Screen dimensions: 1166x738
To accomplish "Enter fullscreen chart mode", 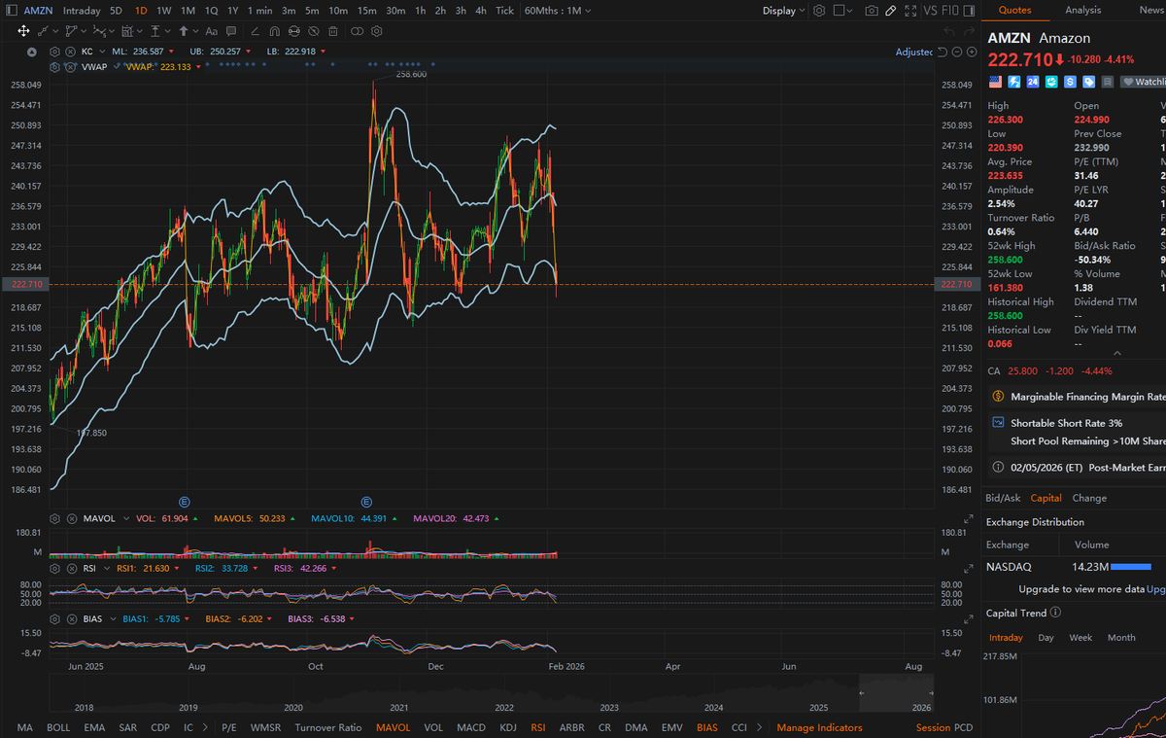I will [x=910, y=11].
